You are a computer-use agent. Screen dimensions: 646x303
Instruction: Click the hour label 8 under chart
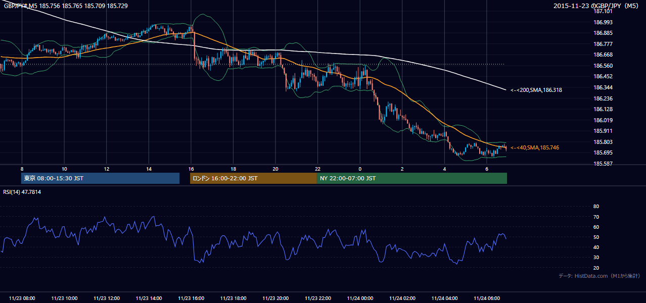pyautogui.click(x=22, y=169)
